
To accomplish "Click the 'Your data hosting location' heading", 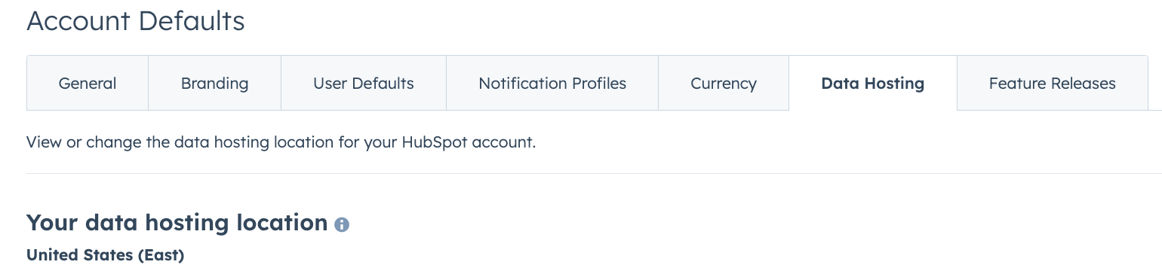I will click(x=177, y=223).
